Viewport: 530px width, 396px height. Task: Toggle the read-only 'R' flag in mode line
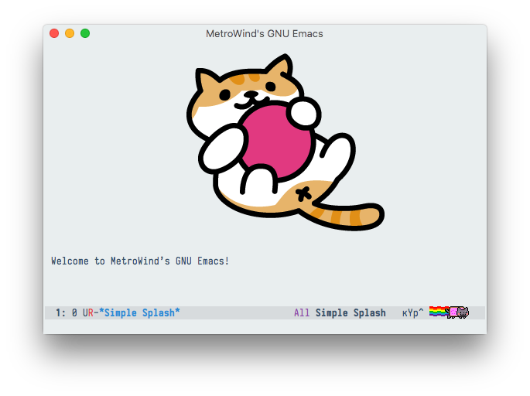[x=91, y=313]
